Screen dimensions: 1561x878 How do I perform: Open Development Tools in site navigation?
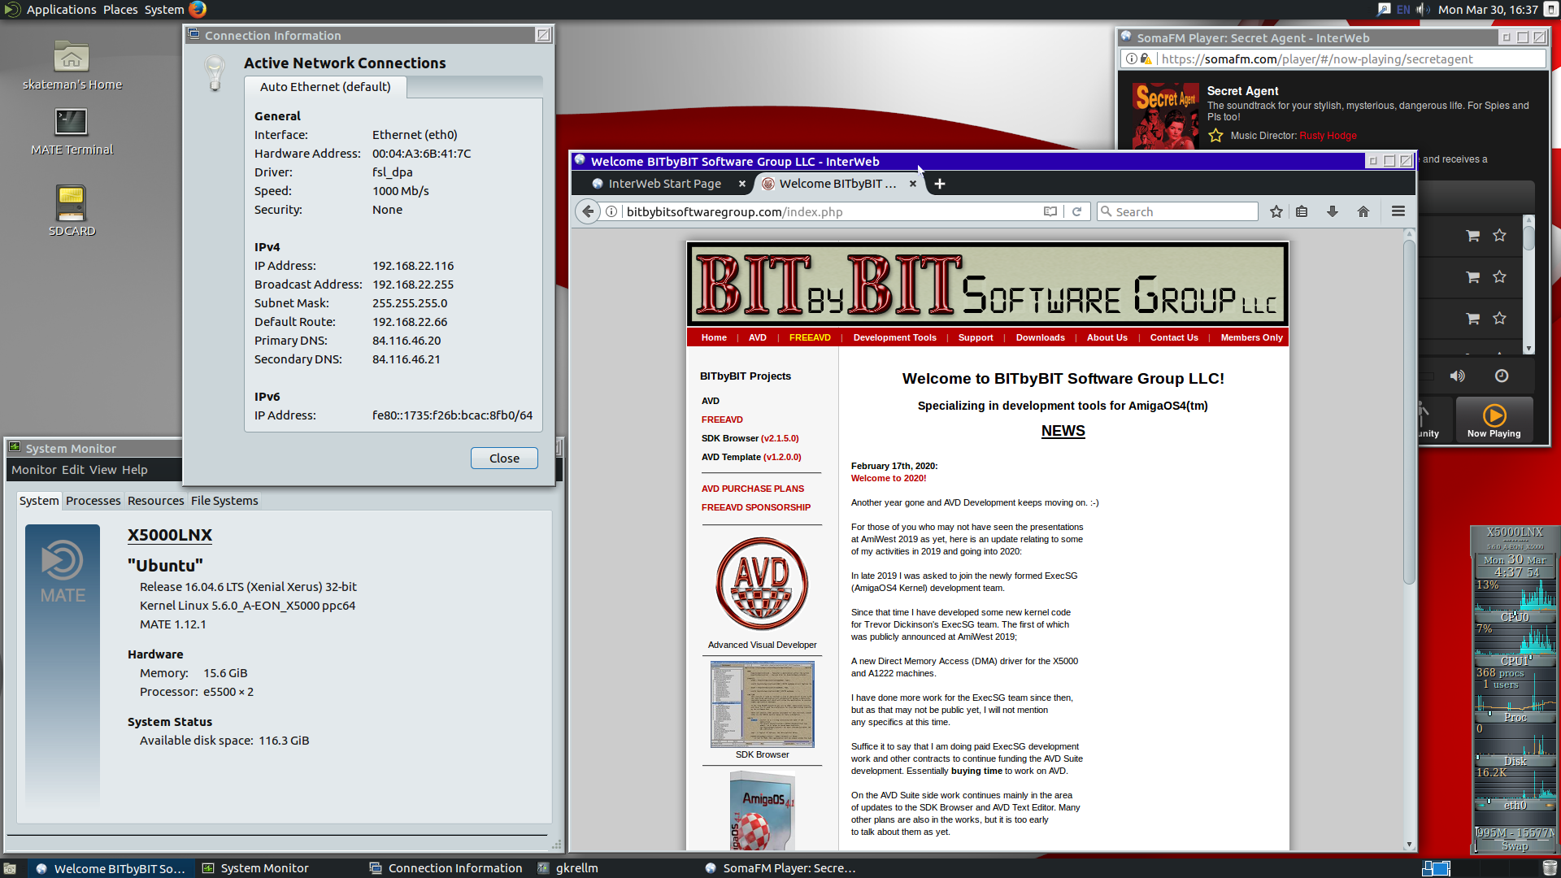894,337
